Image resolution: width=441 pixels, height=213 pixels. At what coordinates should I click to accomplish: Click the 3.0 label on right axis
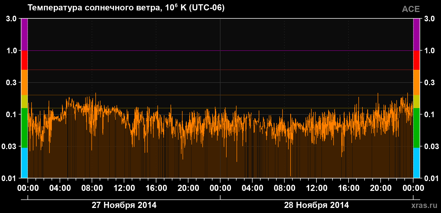[x=430, y=19]
